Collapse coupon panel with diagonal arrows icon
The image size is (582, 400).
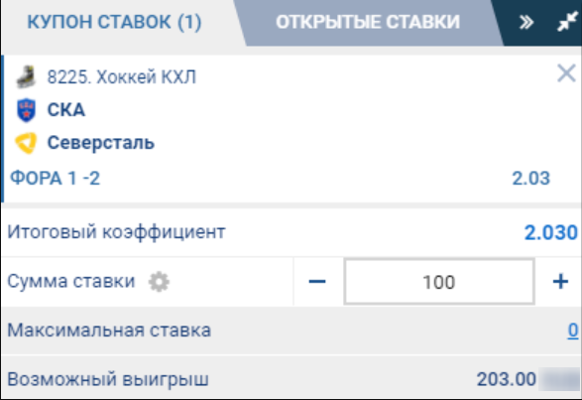point(568,22)
